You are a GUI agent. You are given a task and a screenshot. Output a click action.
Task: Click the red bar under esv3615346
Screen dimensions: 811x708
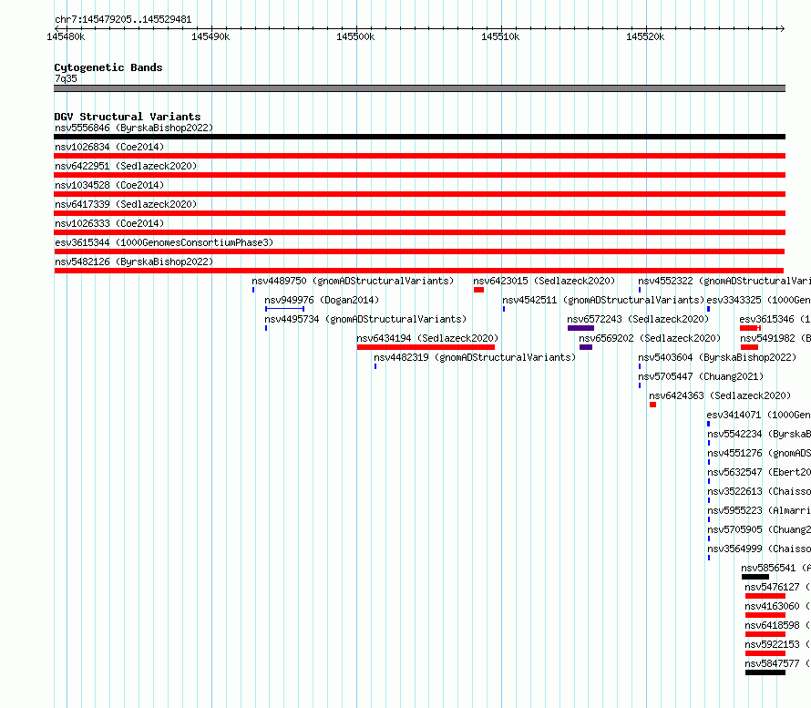(x=750, y=328)
